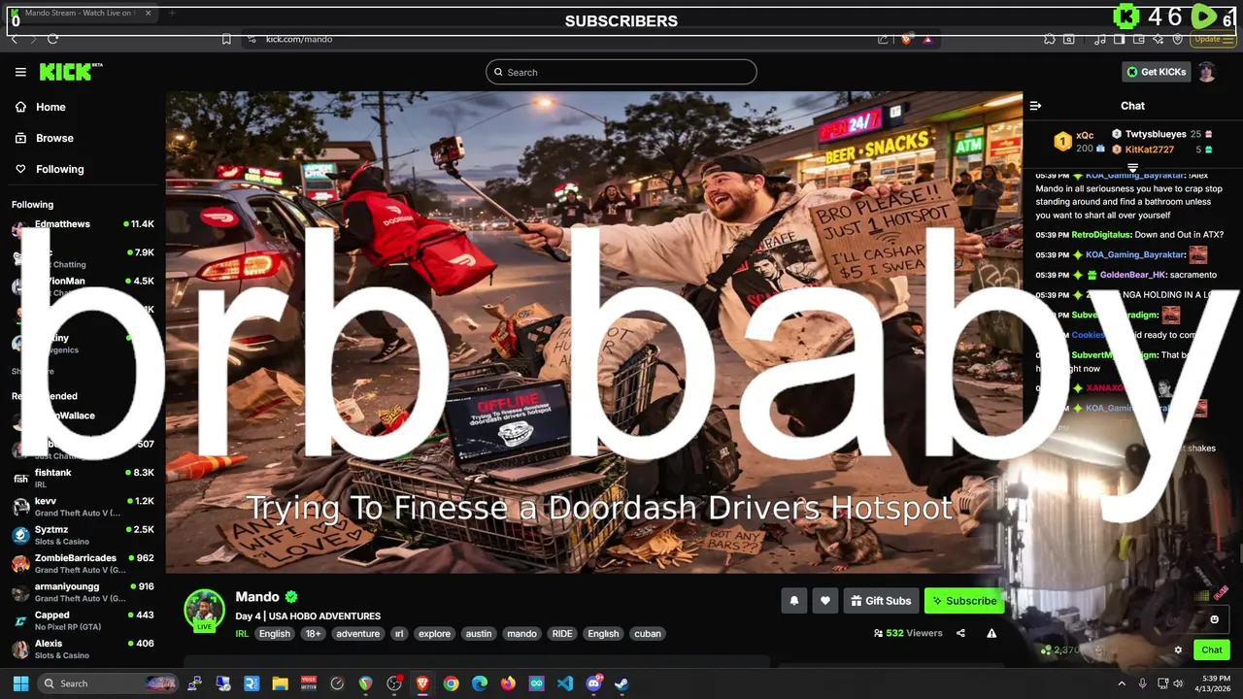Reload the page in the browser

[x=52, y=39]
